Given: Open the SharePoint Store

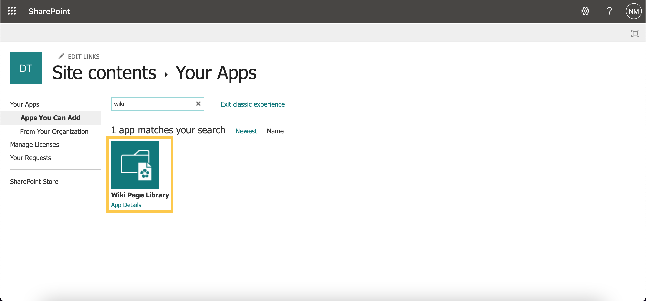Looking at the screenshot, I should click(x=34, y=181).
